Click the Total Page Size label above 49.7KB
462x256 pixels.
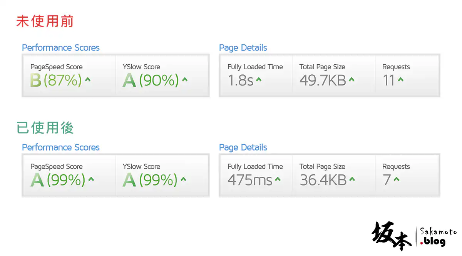(x=322, y=67)
